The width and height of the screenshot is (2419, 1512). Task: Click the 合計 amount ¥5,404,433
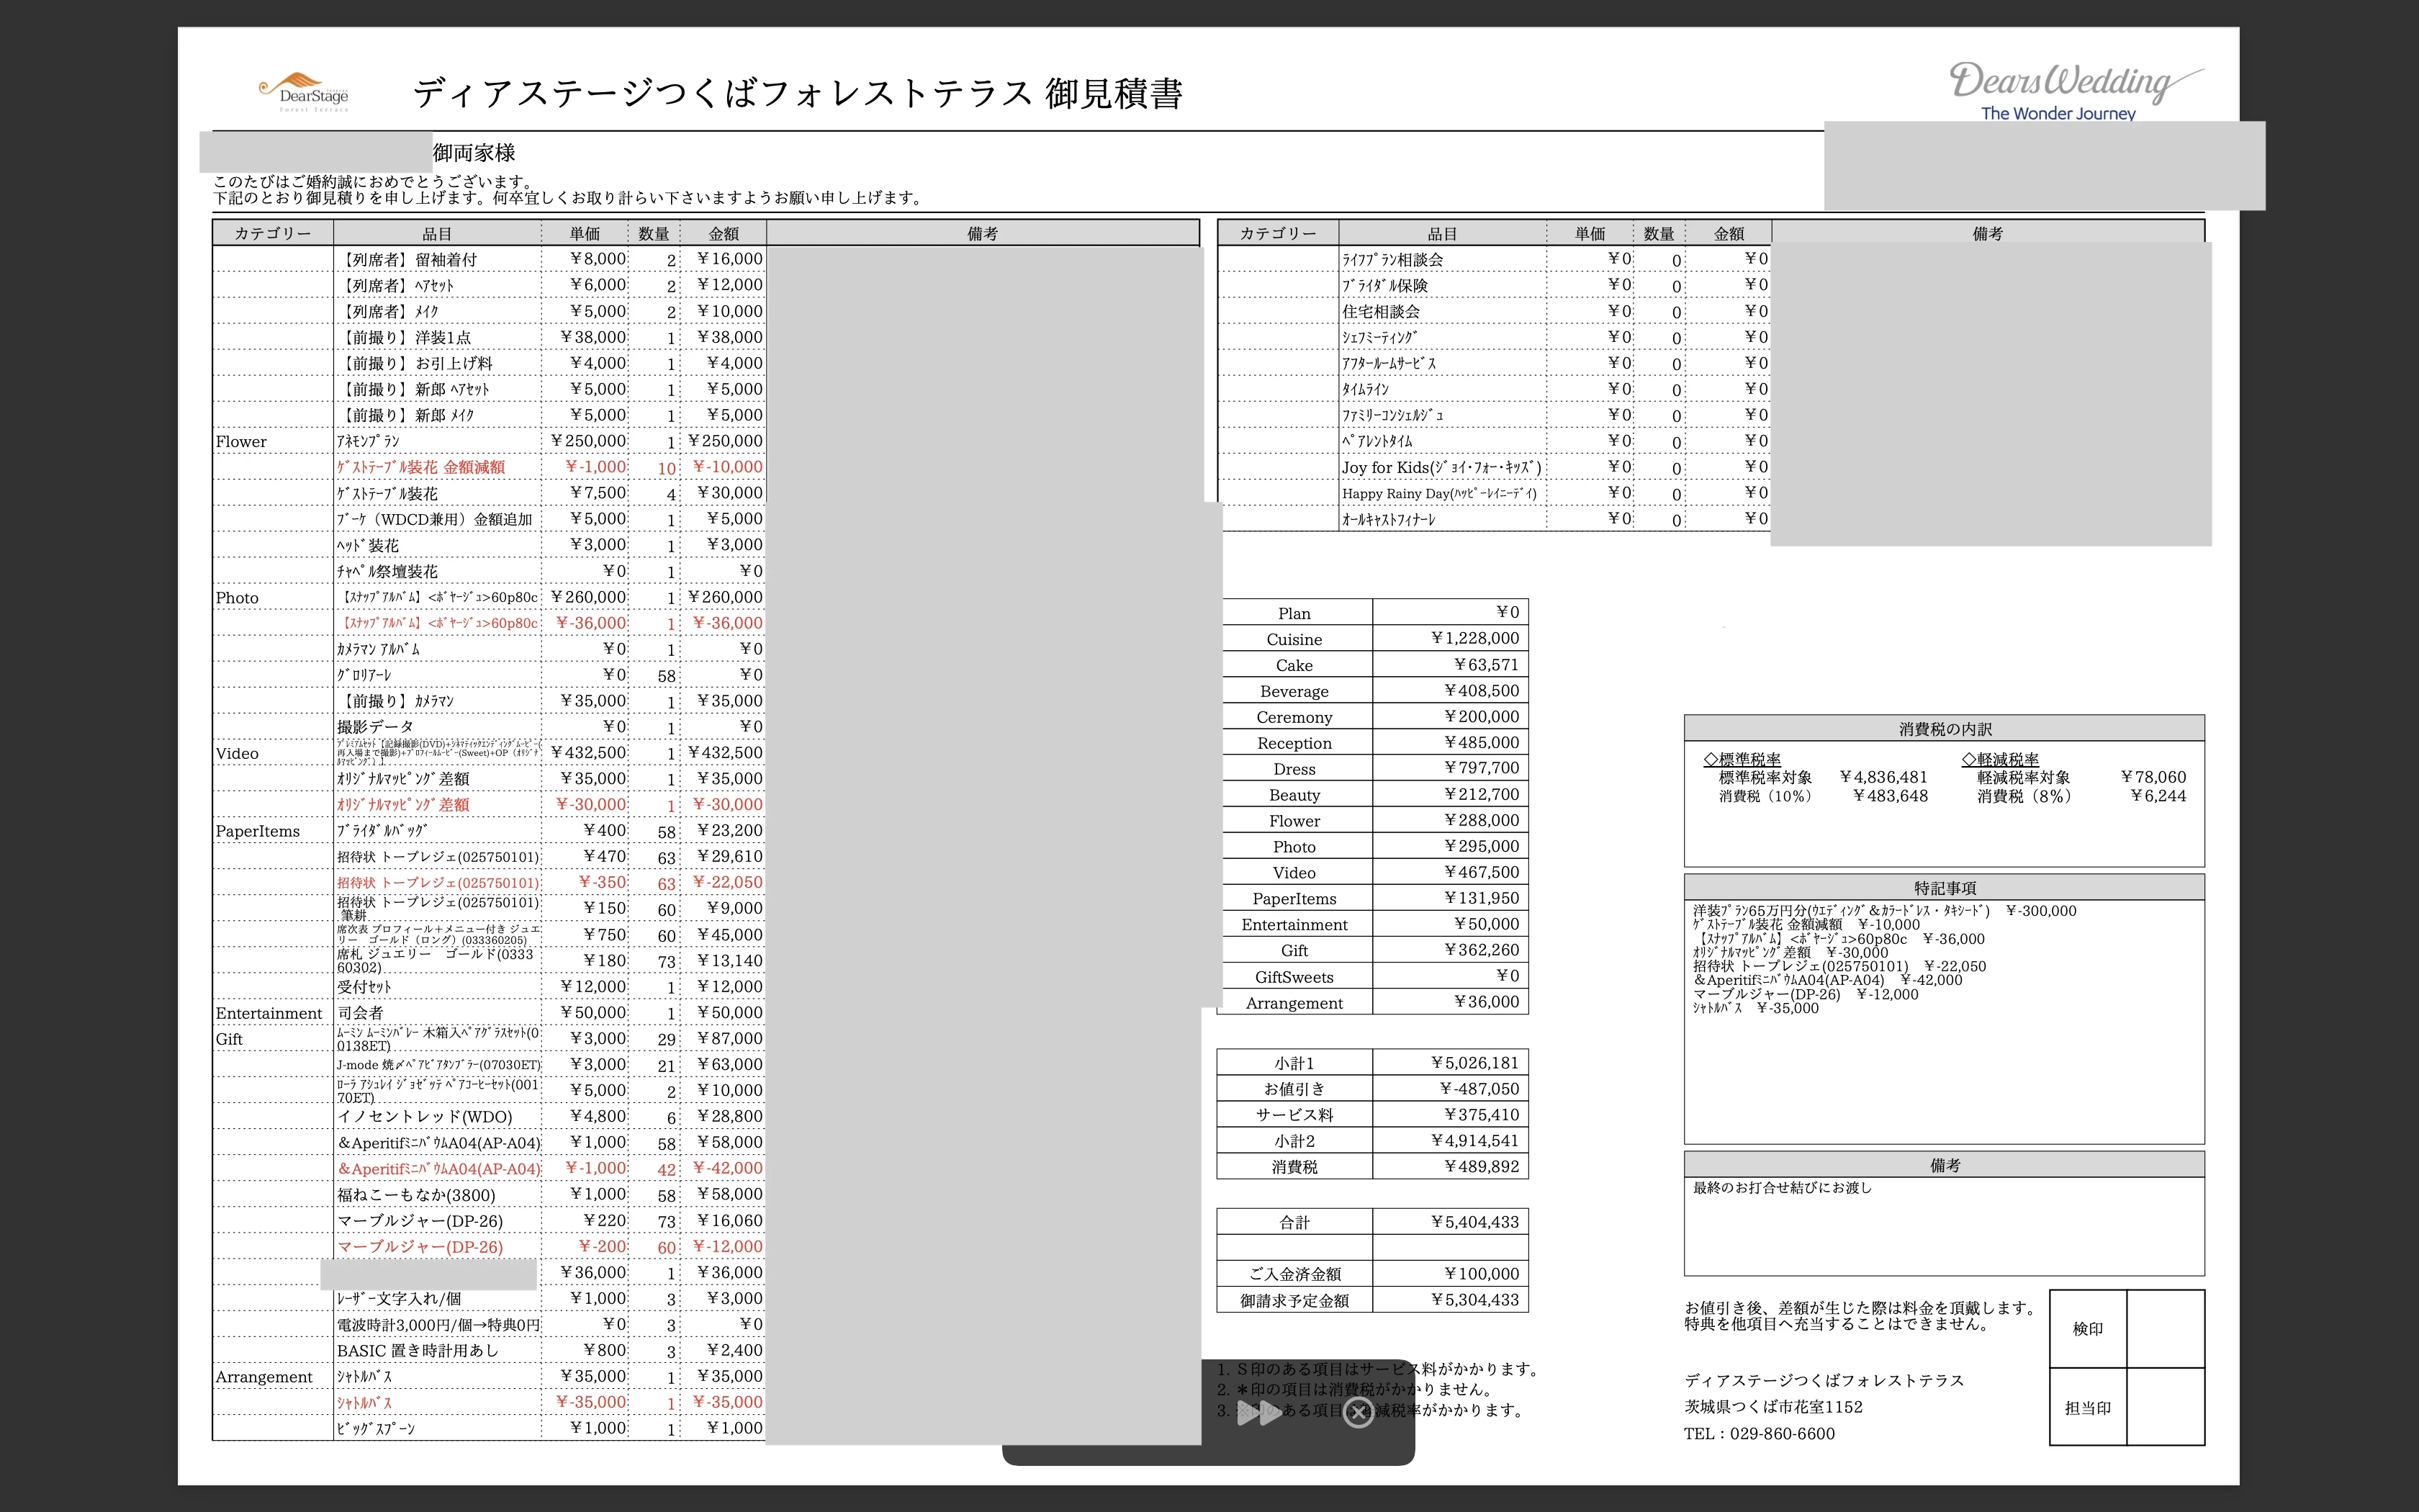[x=1474, y=1222]
